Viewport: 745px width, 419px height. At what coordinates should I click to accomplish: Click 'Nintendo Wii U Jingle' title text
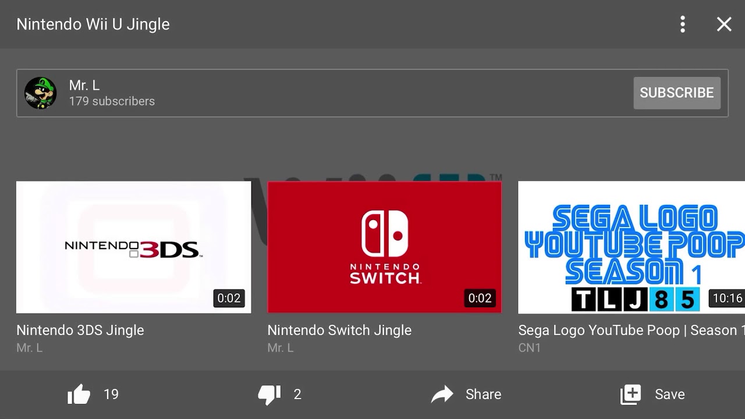point(93,24)
